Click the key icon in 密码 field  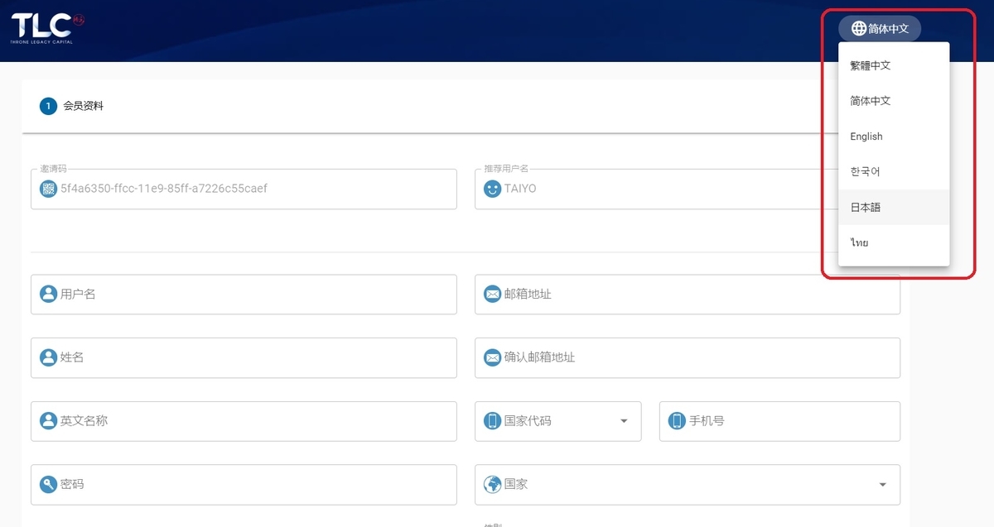pos(49,484)
